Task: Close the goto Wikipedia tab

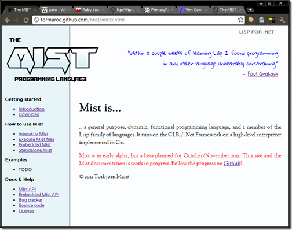Action: click(69, 10)
